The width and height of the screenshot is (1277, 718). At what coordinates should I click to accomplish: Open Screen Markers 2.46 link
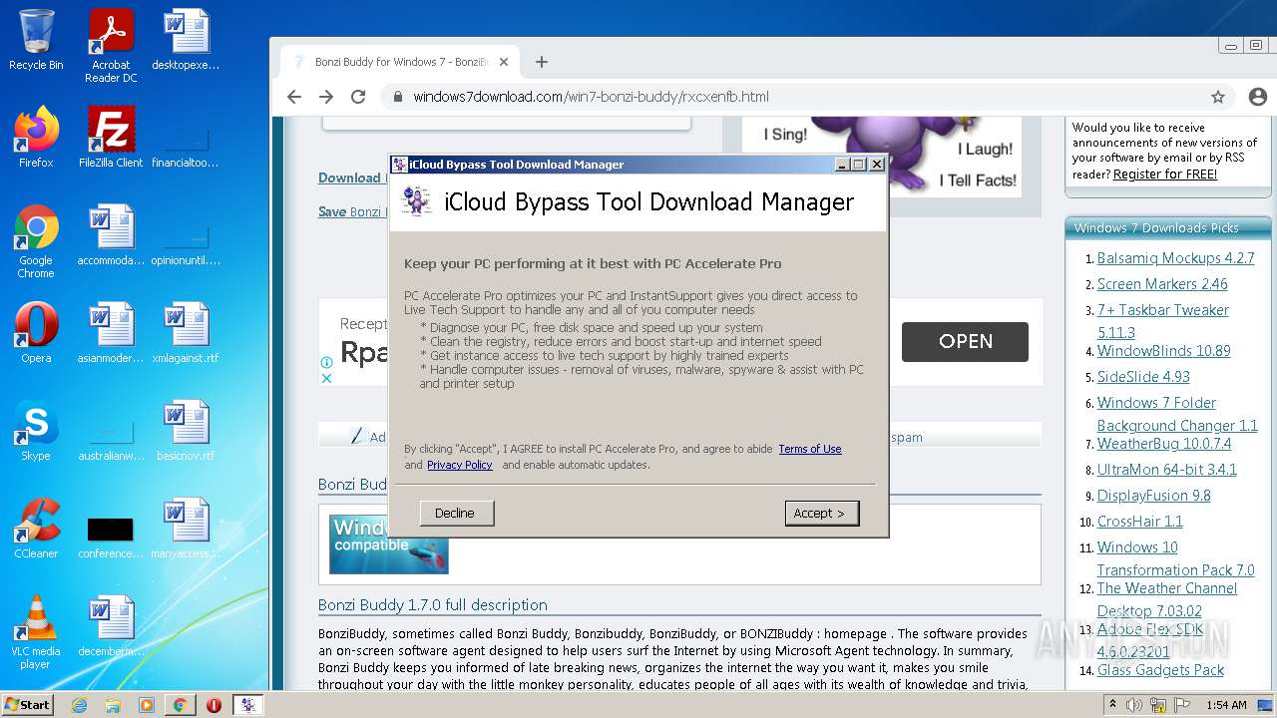1162,284
